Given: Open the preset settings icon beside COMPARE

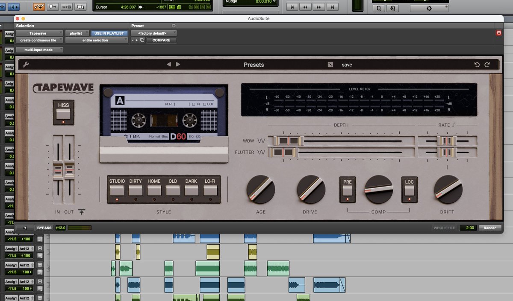Looking at the screenshot, I should pos(142,40).
